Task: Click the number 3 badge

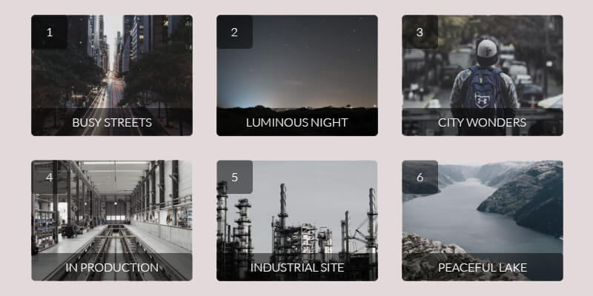Action: 420,32
